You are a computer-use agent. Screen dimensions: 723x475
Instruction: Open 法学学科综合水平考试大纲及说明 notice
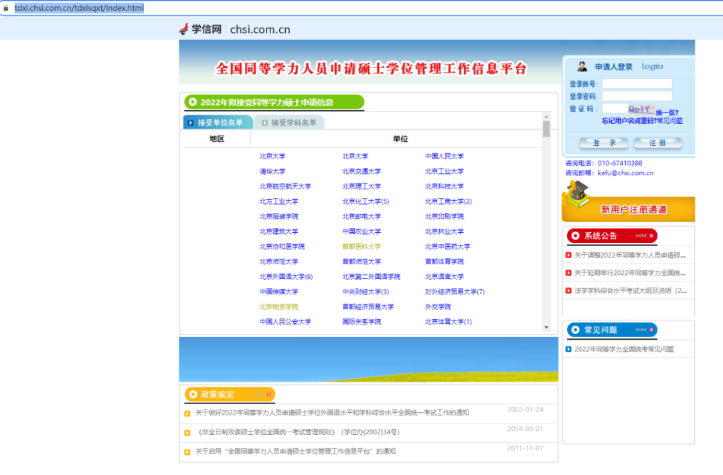(x=631, y=291)
